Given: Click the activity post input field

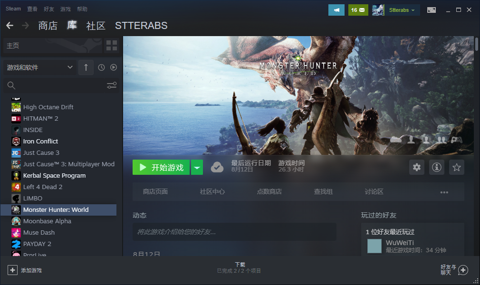Looking at the screenshot, I should click(x=234, y=232).
